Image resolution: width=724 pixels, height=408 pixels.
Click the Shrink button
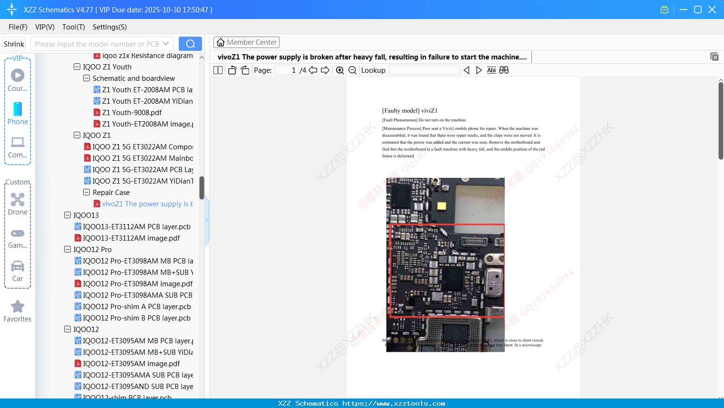point(13,43)
